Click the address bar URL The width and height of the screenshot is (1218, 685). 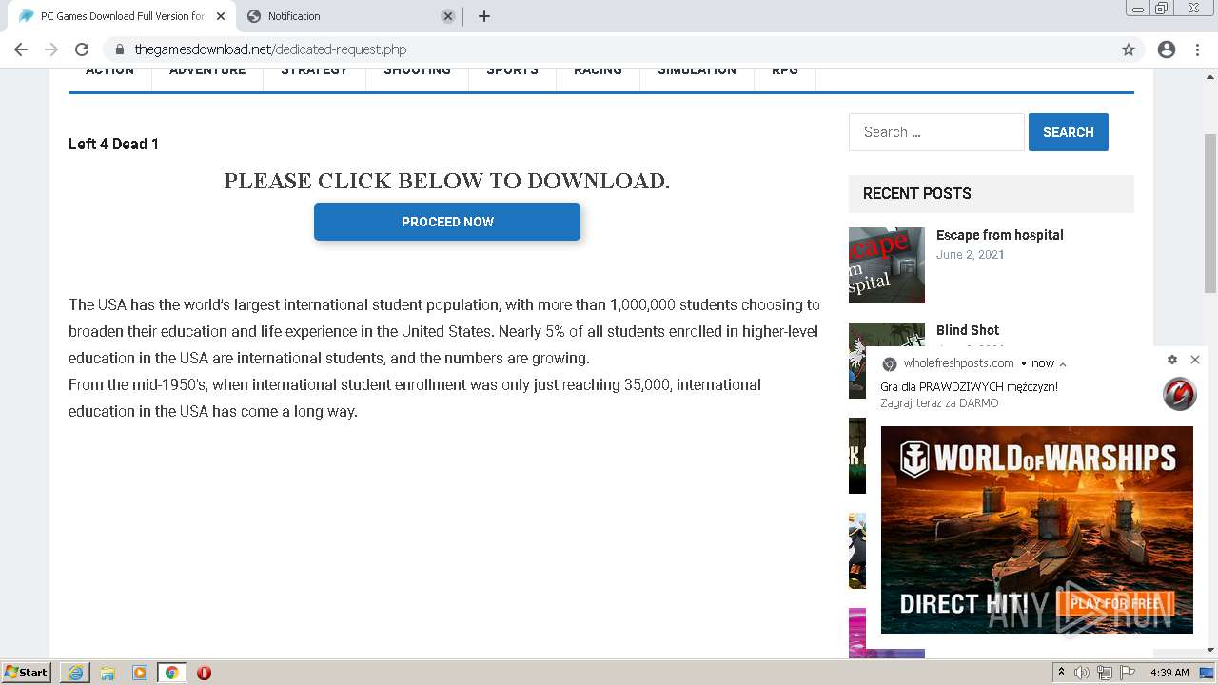pyautogui.click(x=270, y=49)
